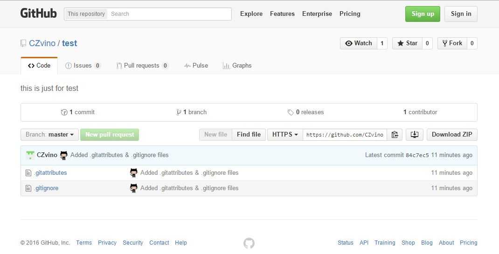Open the Pulse tab
The width and height of the screenshot is (499, 254).
point(196,66)
